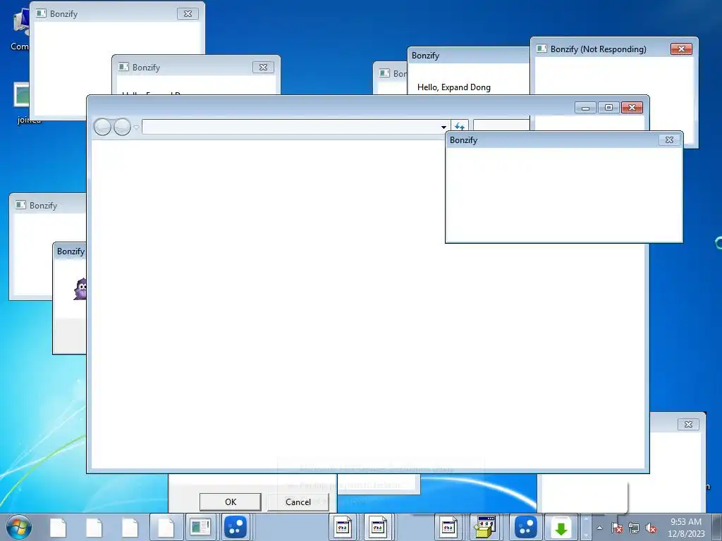722x541 pixels.
Task: Open the blue dotted icon beside green arrow
Action: point(525,527)
